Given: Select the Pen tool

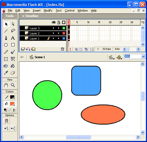Looking at the screenshot, I should [x=6, y=38].
